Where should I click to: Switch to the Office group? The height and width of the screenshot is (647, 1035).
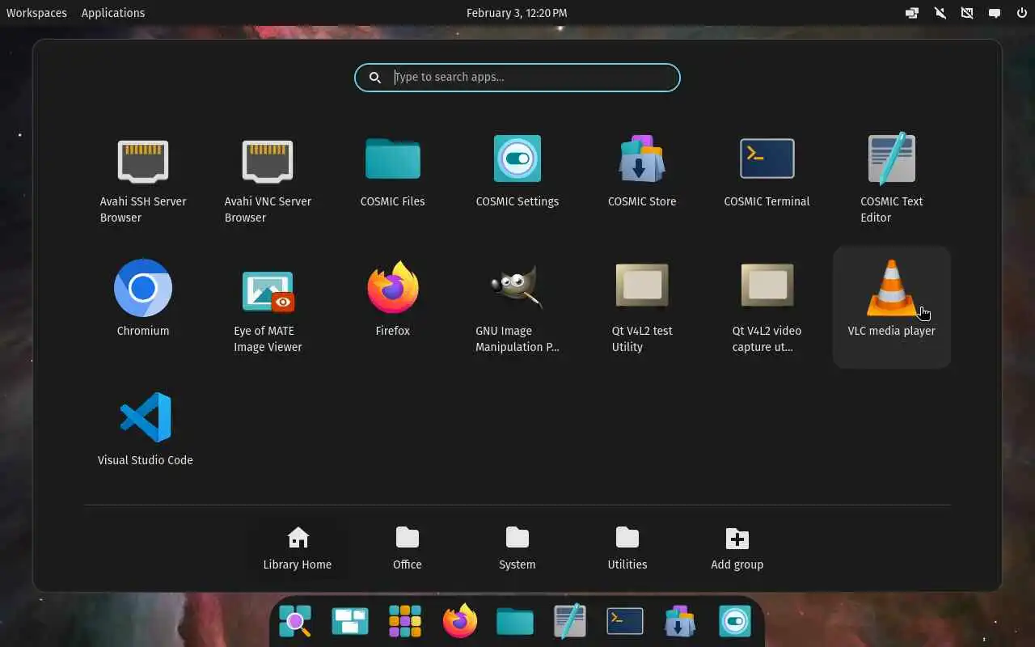408,548
